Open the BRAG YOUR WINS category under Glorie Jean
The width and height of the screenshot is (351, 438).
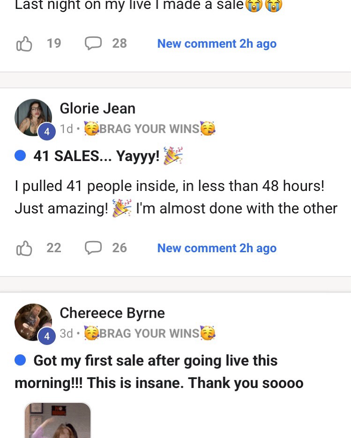(149, 129)
